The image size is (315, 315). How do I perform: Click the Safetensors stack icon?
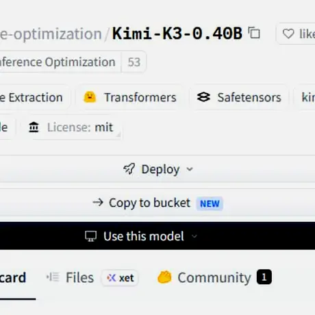point(203,97)
